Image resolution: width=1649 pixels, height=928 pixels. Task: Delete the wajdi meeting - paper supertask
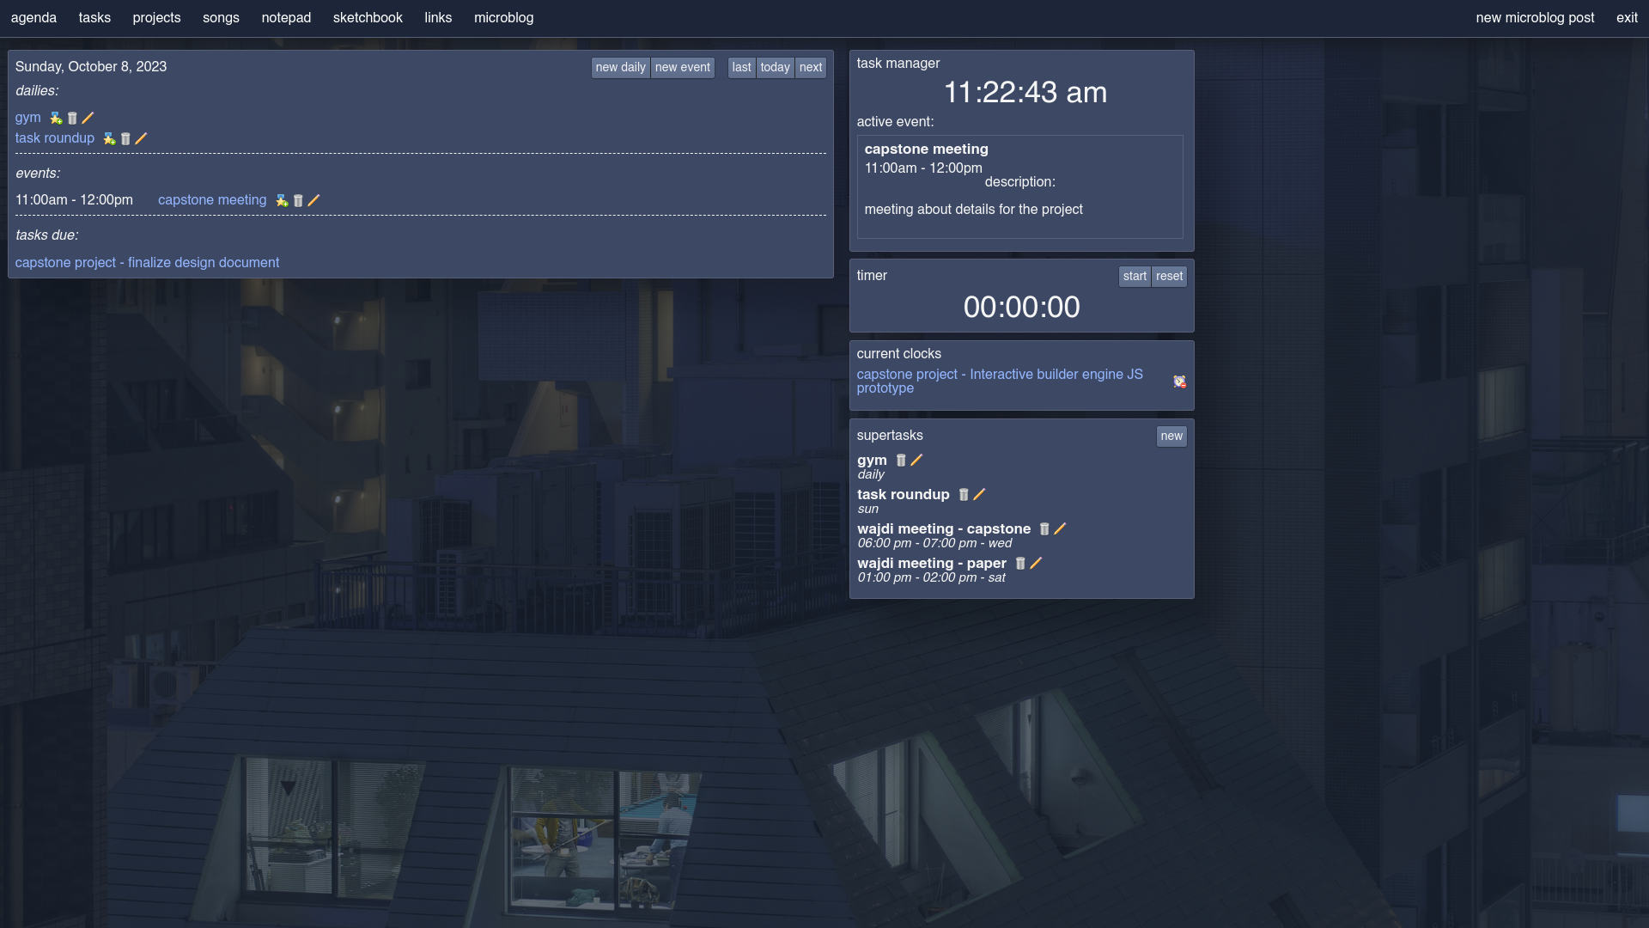pos(1020,564)
